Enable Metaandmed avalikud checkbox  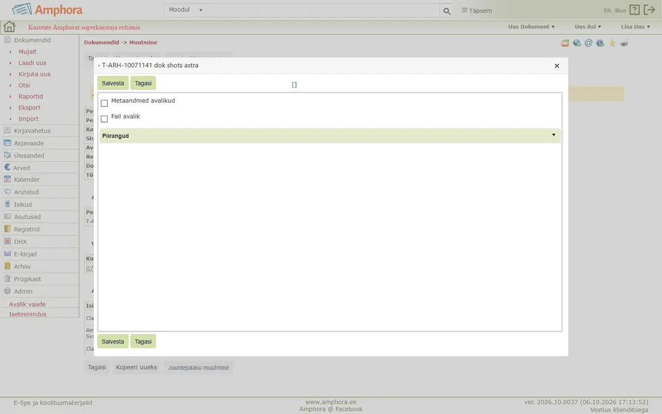104,103
